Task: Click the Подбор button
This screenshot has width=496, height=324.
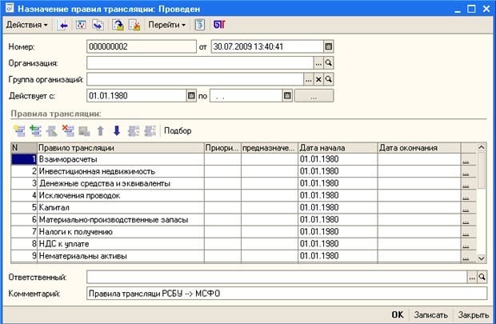Action: (x=178, y=130)
